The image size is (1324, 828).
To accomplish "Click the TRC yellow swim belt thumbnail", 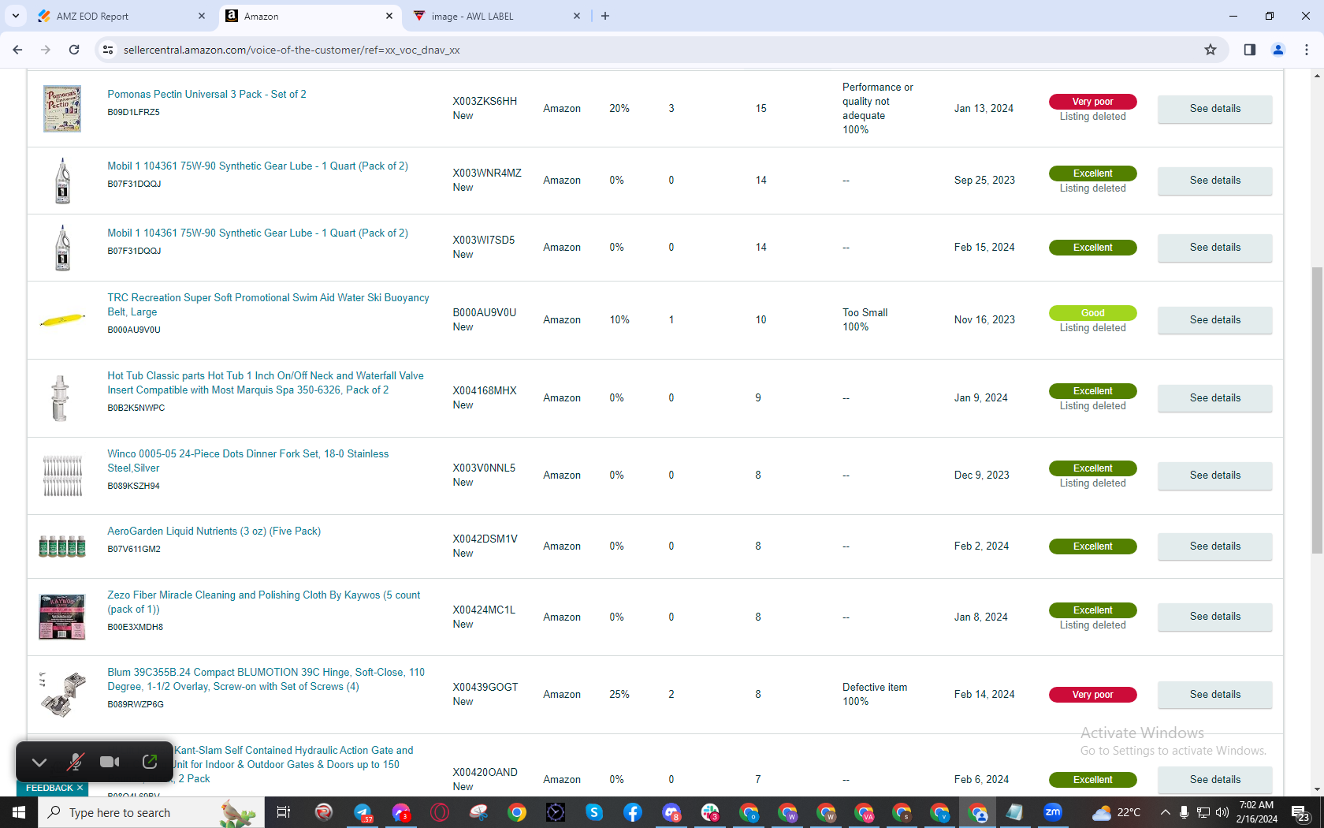I will [62, 320].
